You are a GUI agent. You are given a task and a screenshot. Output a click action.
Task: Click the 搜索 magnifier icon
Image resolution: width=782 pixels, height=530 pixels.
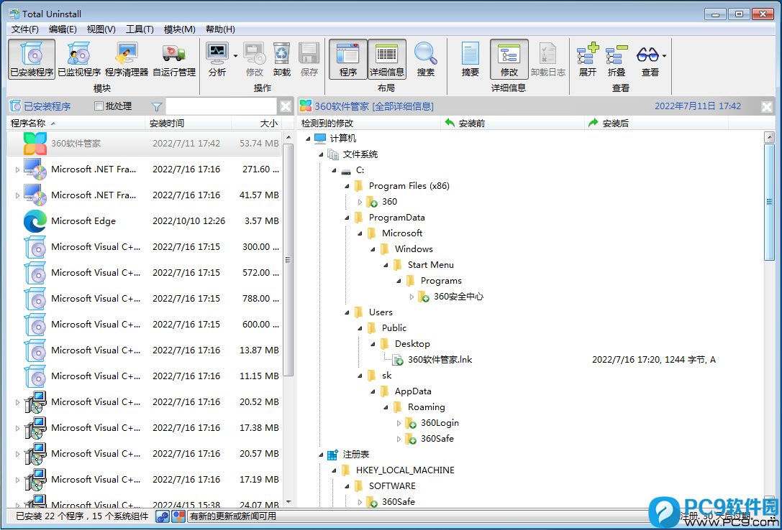tap(426, 59)
